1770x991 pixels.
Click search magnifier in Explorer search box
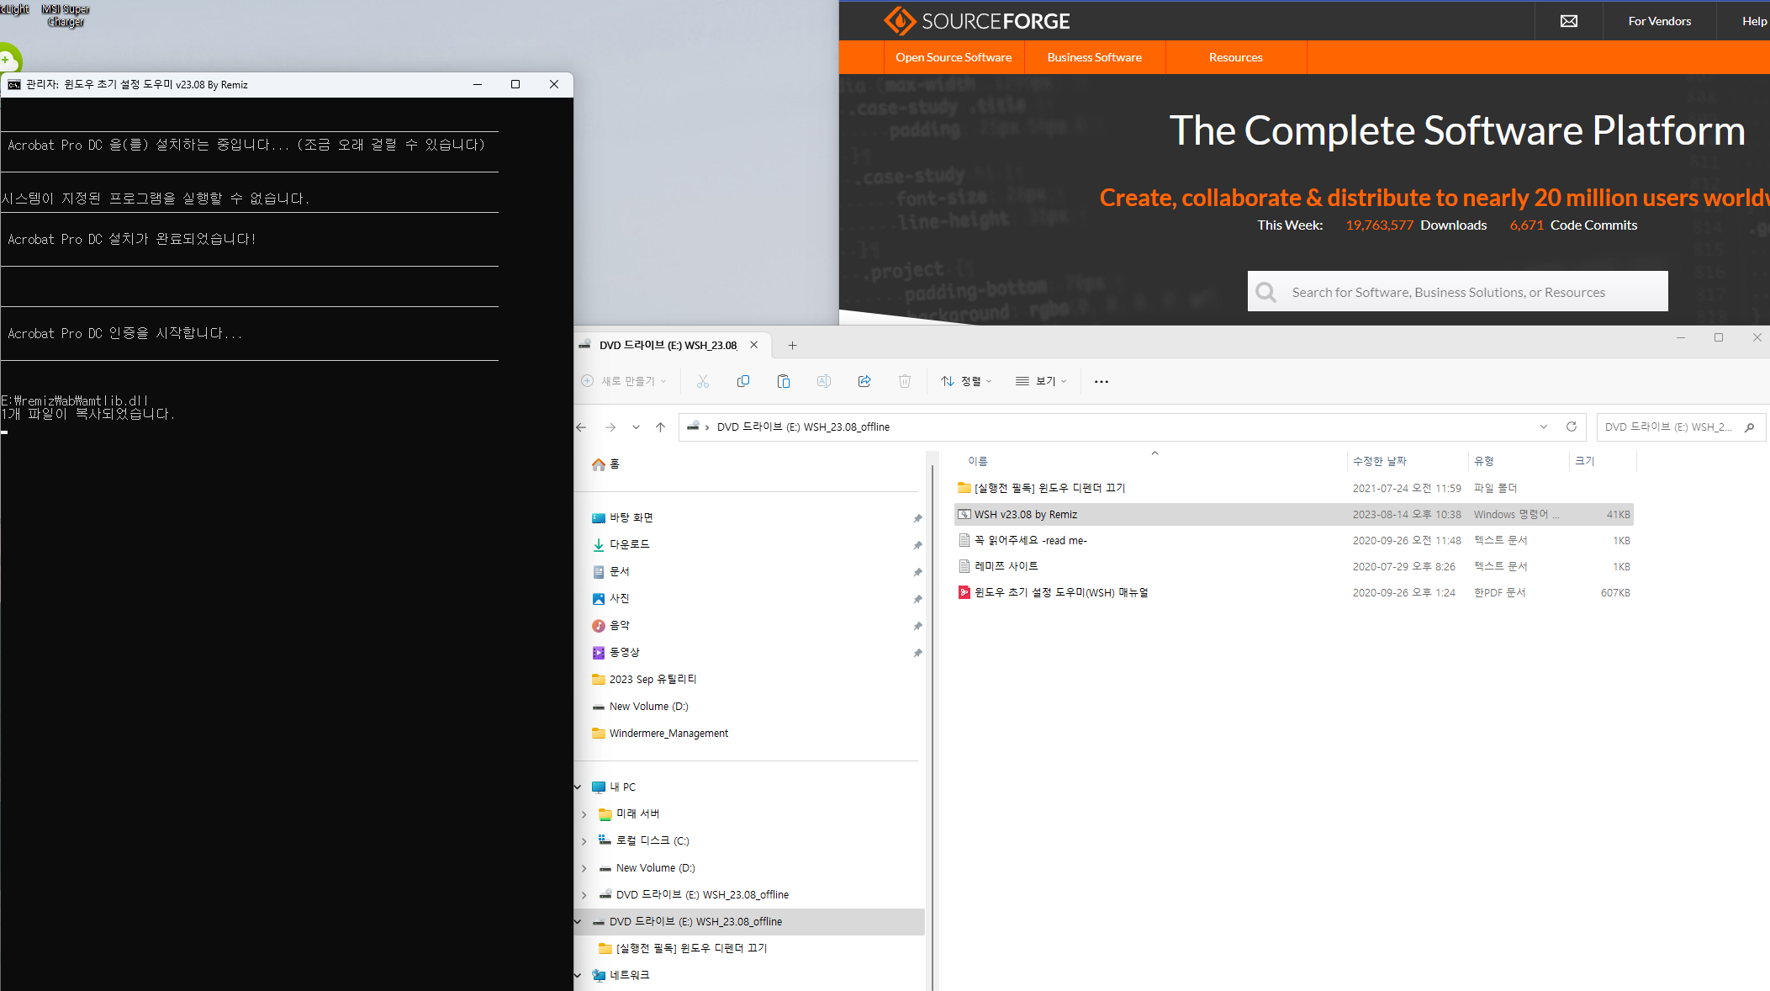point(1749,427)
